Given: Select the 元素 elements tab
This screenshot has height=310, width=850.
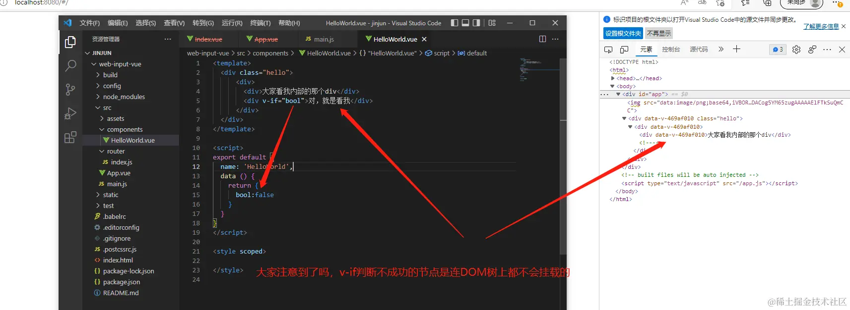Looking at the screenshot, I should click(646, 50).
